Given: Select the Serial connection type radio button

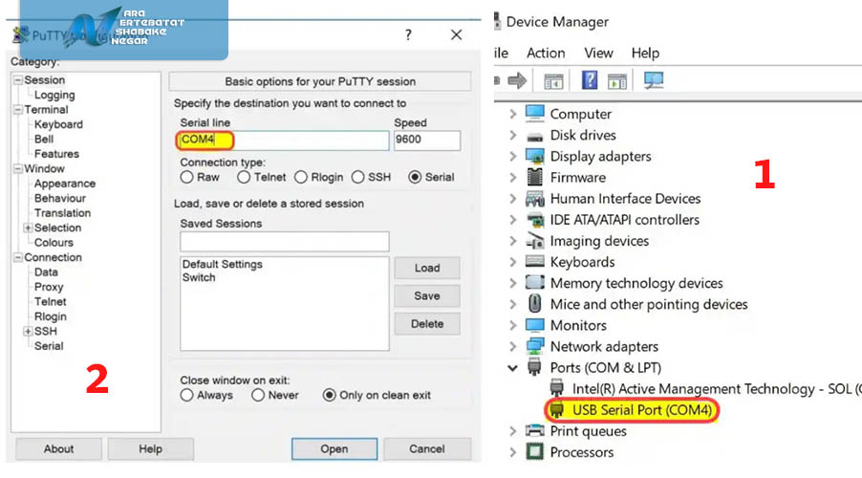Looking at the screenshot, I should pos(415,177).
